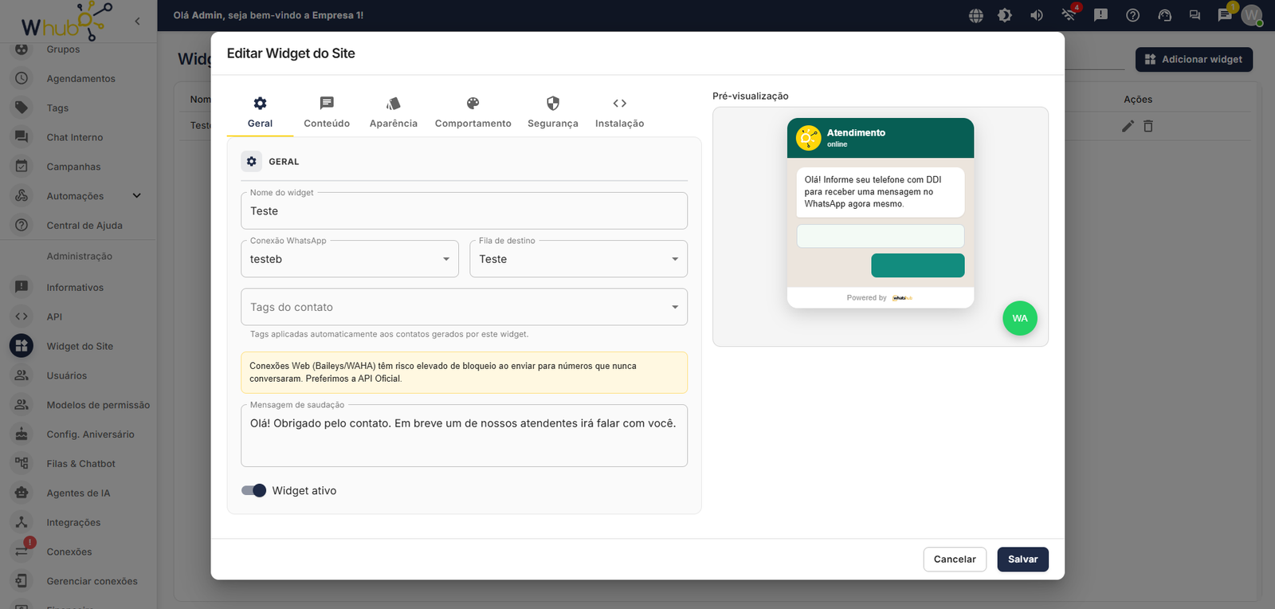Screen dimensions: 1275x609
Task: Click the announcement alert icon in top bar
Action: 1100,15
